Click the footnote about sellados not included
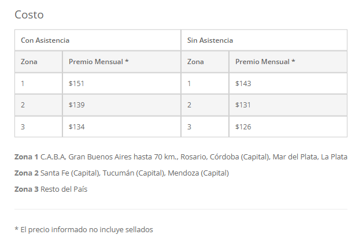This screenshot has width=355, height=242. 83,229
